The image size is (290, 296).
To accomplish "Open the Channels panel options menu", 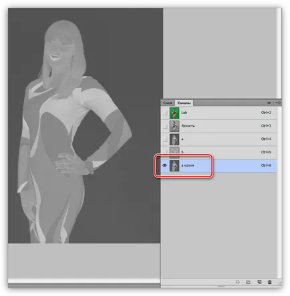I will click(278, 103).
